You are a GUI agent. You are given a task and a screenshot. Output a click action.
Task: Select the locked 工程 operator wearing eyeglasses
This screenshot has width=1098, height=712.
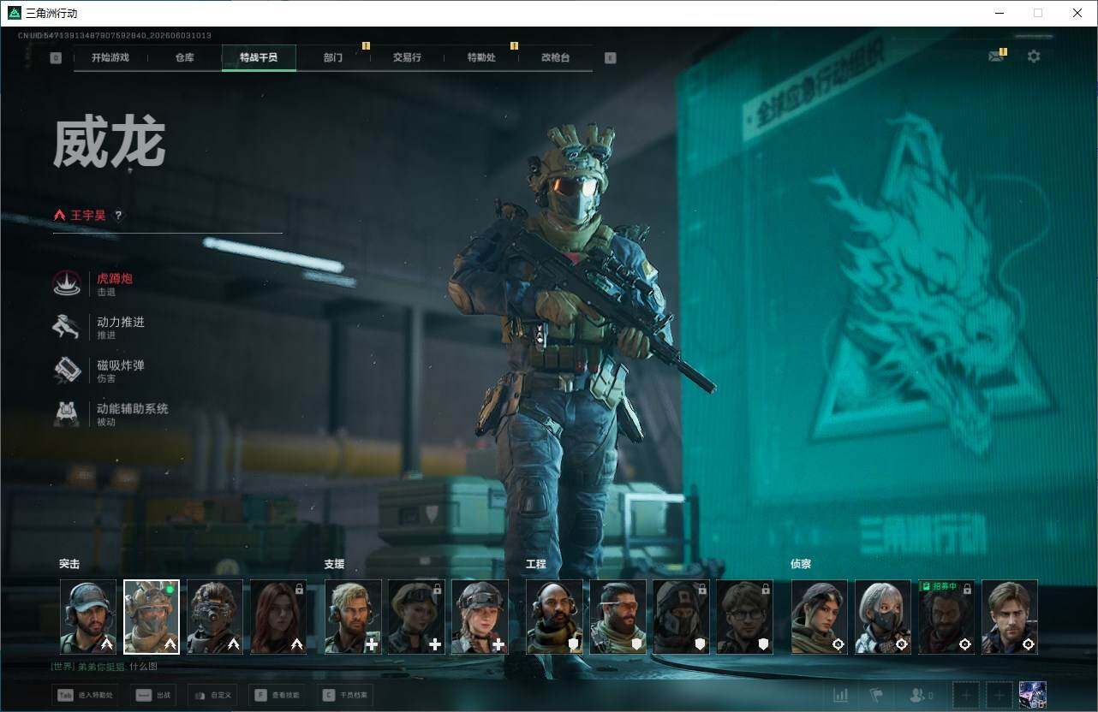(x=744, y=617)
